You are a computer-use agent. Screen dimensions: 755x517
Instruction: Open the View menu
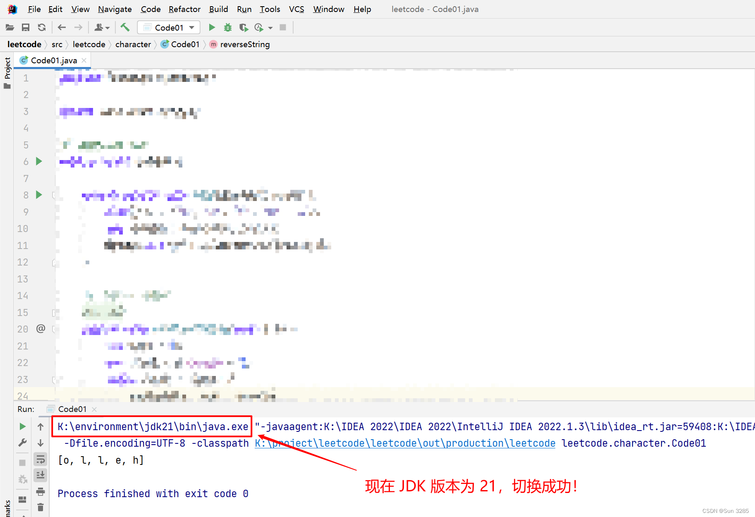tap(80, 9)
